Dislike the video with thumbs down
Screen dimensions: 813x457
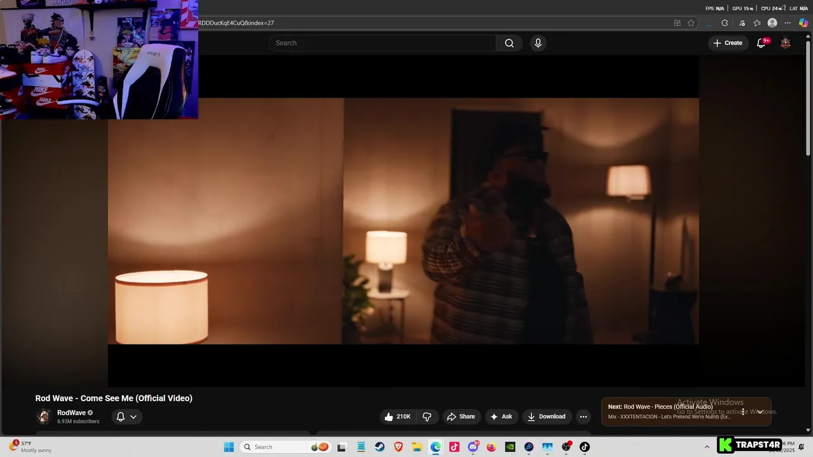(x=427, y=417)
